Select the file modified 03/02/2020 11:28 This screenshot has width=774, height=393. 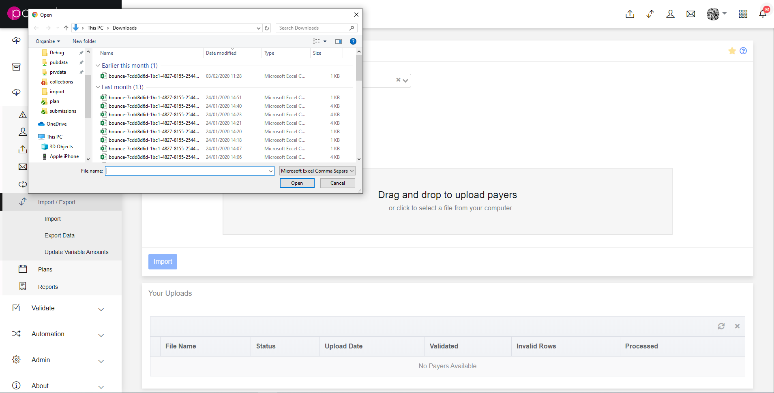[x=221, y=76]
